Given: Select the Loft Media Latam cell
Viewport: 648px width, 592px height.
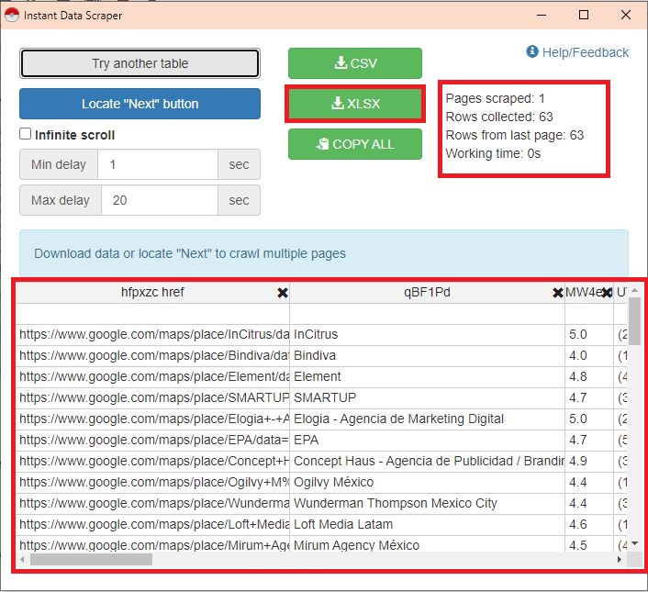Looking at the screenshot, I should pyautogui.click(x=427, y=524).
